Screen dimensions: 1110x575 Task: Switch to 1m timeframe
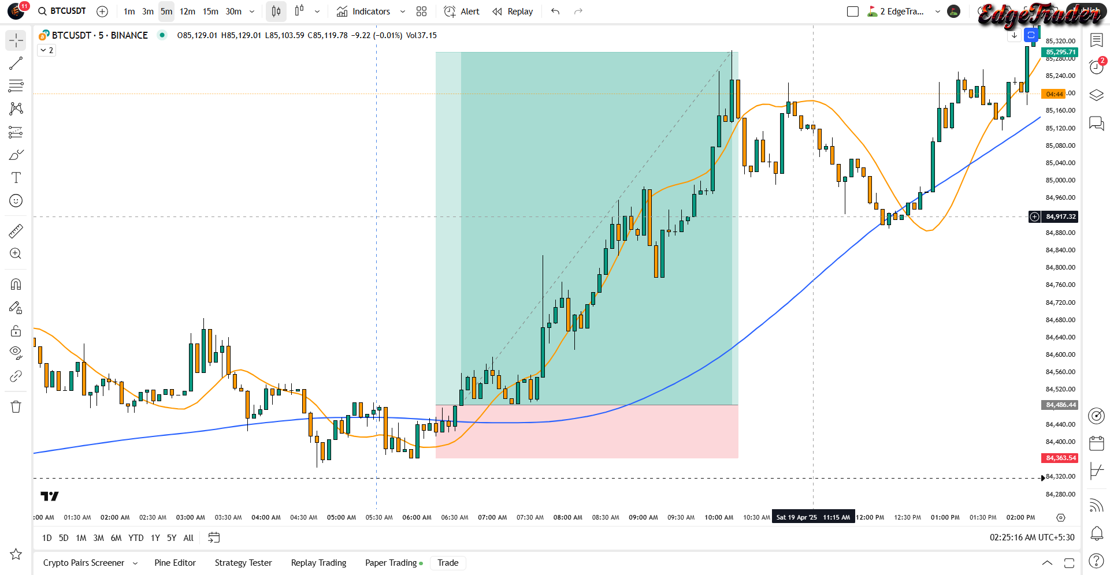click(129, 11)
